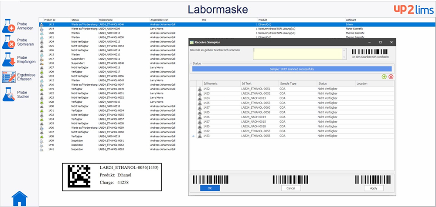Image resolution: width=436 pixels, height=207 pixels.
Task: Click the Apply button
Action: click(374, 188)
